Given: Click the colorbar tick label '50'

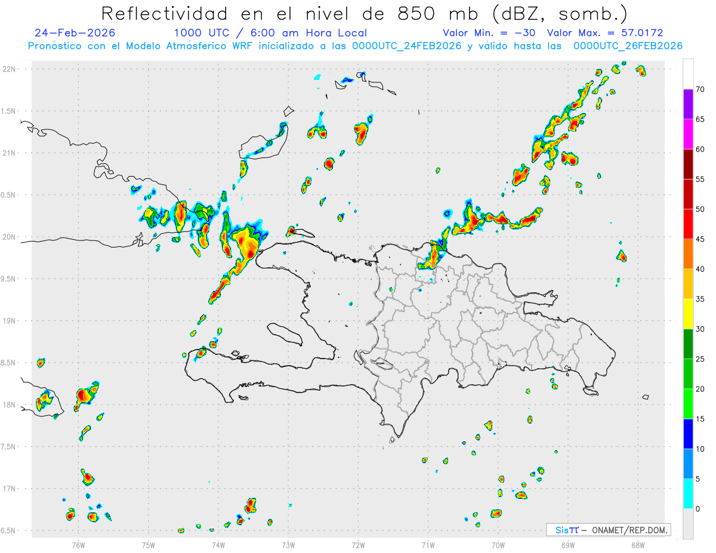Looking at the screenshot, I should [x=700, y=209].
